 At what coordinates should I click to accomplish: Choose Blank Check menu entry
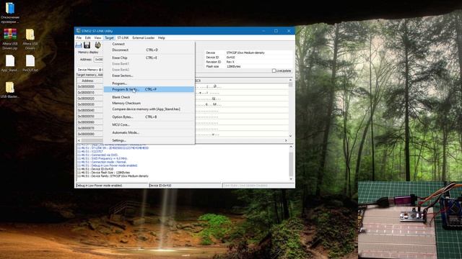tap(149, 97)
